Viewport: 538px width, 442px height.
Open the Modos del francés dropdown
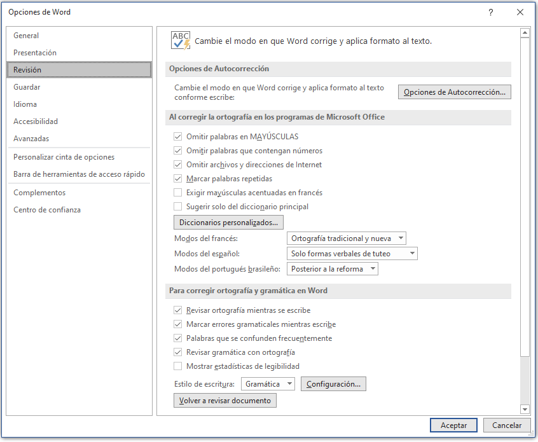point(346,238)
